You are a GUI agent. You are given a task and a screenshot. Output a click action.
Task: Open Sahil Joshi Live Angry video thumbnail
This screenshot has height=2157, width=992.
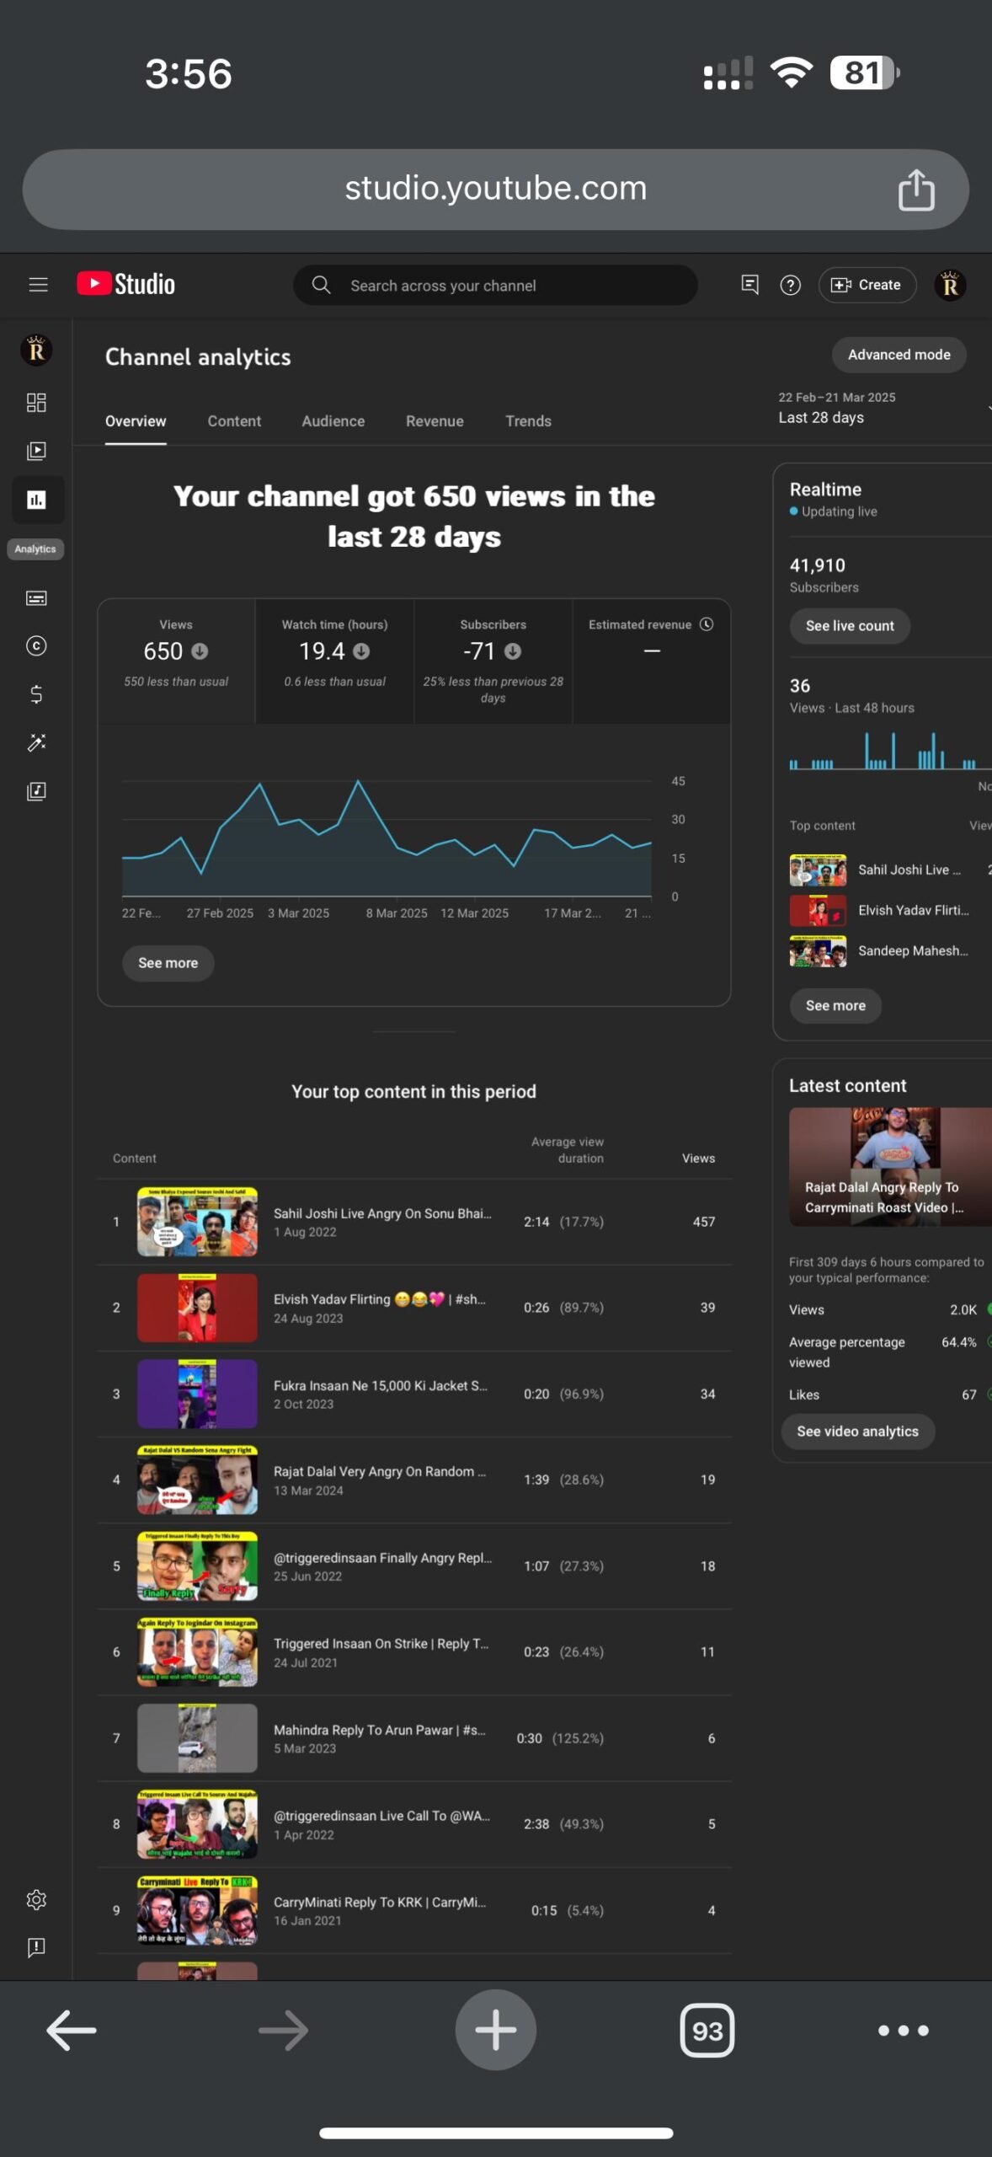pyautogui.click(x=197, y=1222)
